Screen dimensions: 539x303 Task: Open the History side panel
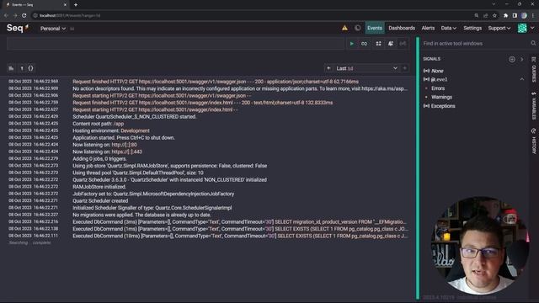(x=533, y=141)
